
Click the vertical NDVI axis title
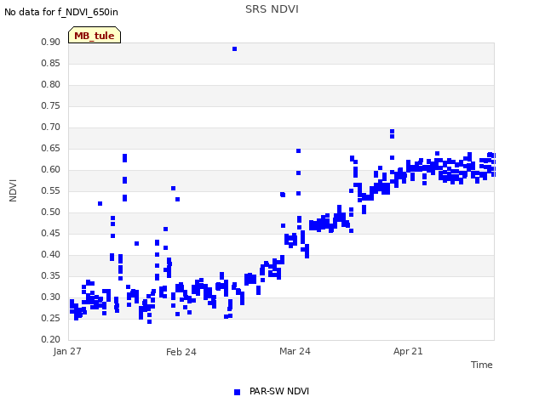pyautogui.click(x=13, y=190)
